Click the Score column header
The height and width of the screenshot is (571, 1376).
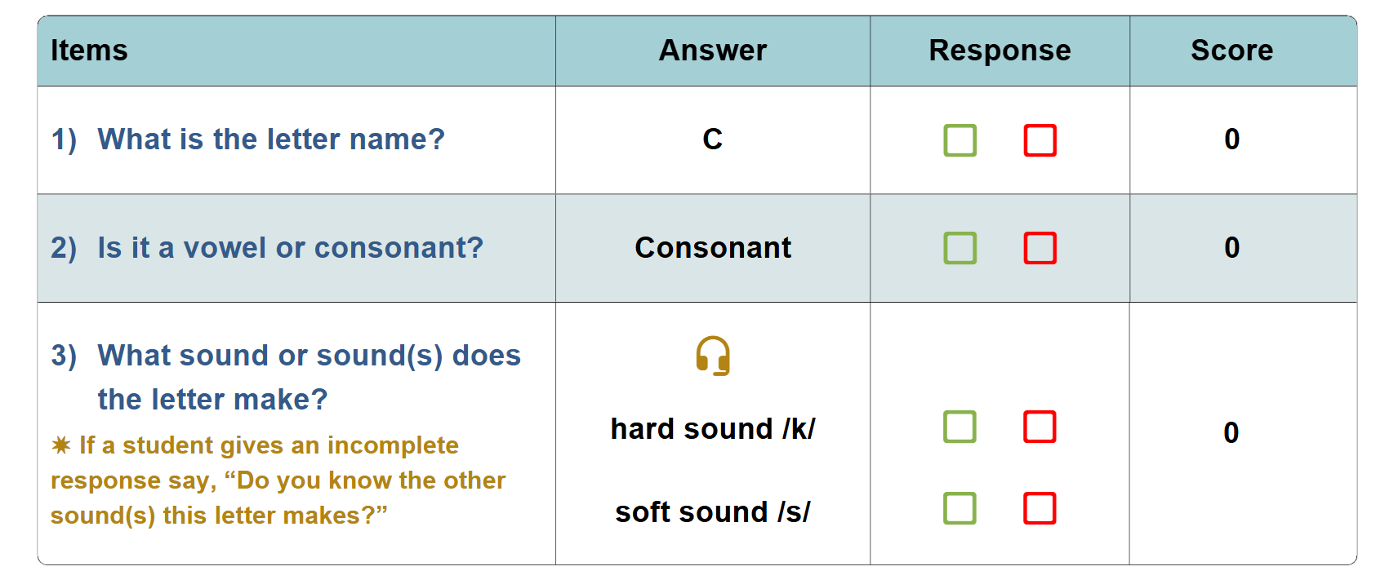click(1231, 51)
